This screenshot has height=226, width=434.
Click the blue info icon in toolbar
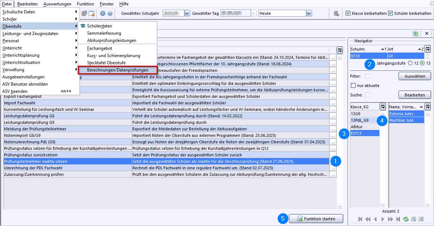103,13
